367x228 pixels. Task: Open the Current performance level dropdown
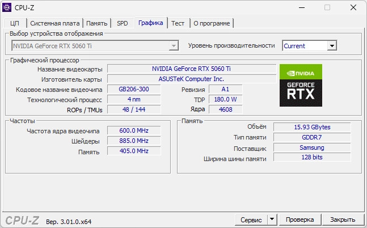tap(309, 45)
